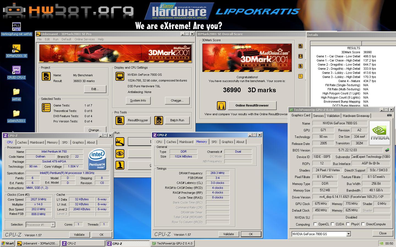Click the Edit... button in Project panel

95,89
